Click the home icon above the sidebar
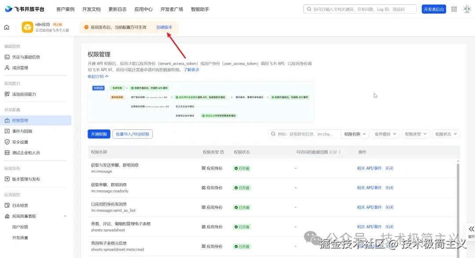The width and height of the screenshot is (475, 258). tap(6, 27)
